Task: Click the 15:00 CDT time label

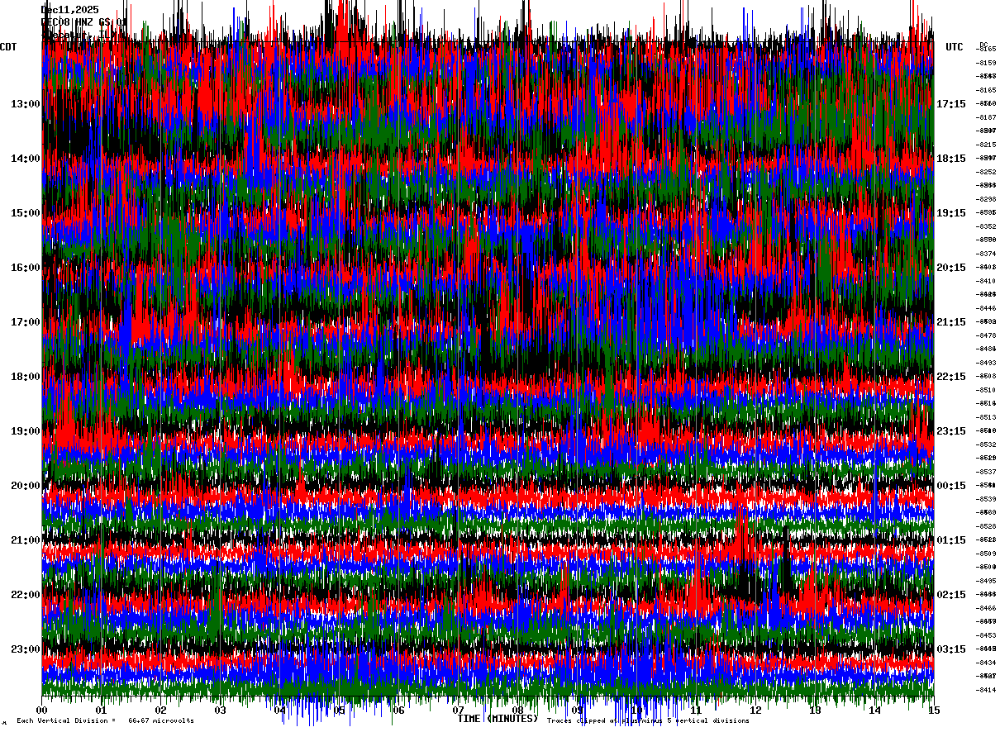Action: (x=26, y=213)
